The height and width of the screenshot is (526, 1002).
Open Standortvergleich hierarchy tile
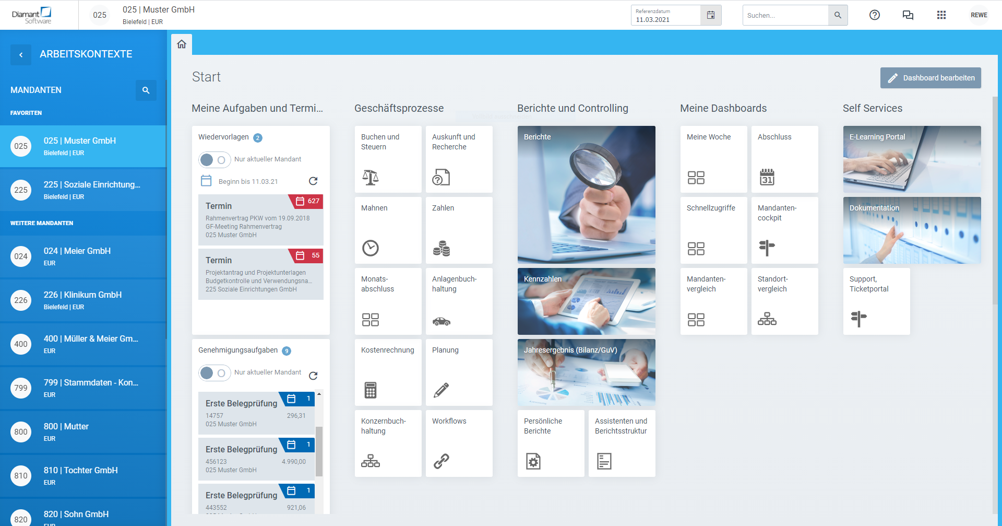point(785,301)
